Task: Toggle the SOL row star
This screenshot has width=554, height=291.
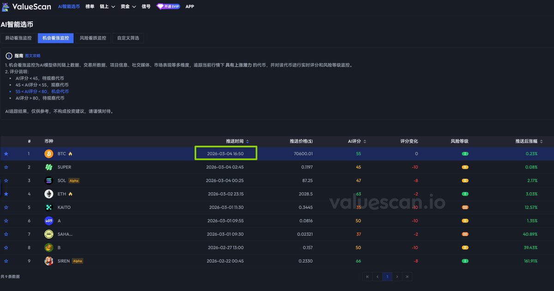Action: tap(6, 181)
